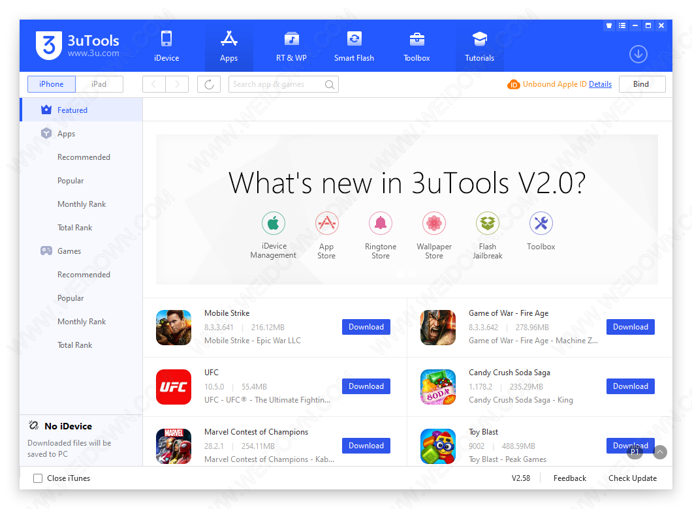The image size is (692, 509).
Task: Click the Toolbox banner icon
Action: coord(541,223)
